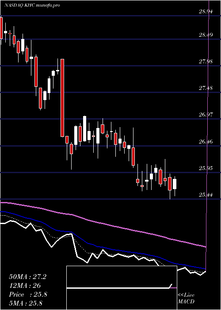The width and height of the screenshot is (221, 310).
Task: Click the 25.95 price axis label
Action: (x=206, y=168)
